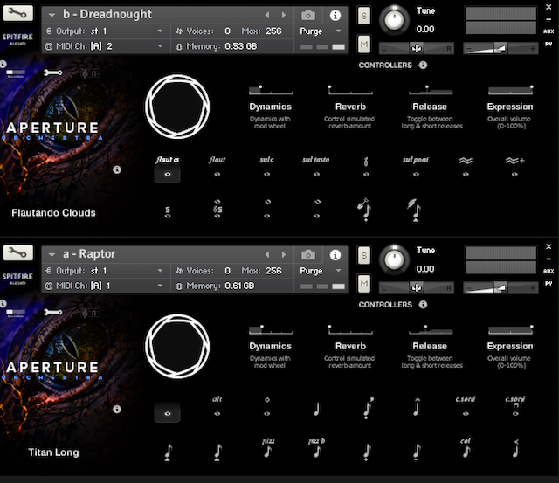Adjust Dynamics slider in Dreadnought
The height and width of the screenshot is (483, 559).
pos(271,90)
